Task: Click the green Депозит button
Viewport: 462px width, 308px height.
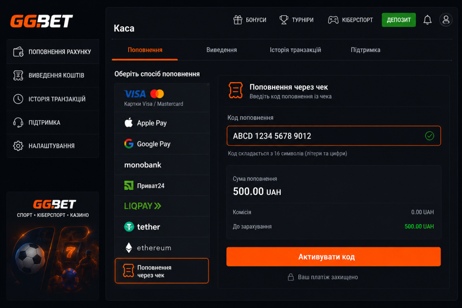Action: click(399, 20)
